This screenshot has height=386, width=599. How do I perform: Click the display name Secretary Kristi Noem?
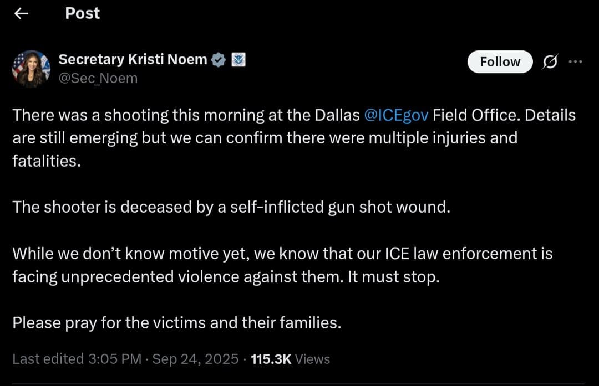coord(132,59)
